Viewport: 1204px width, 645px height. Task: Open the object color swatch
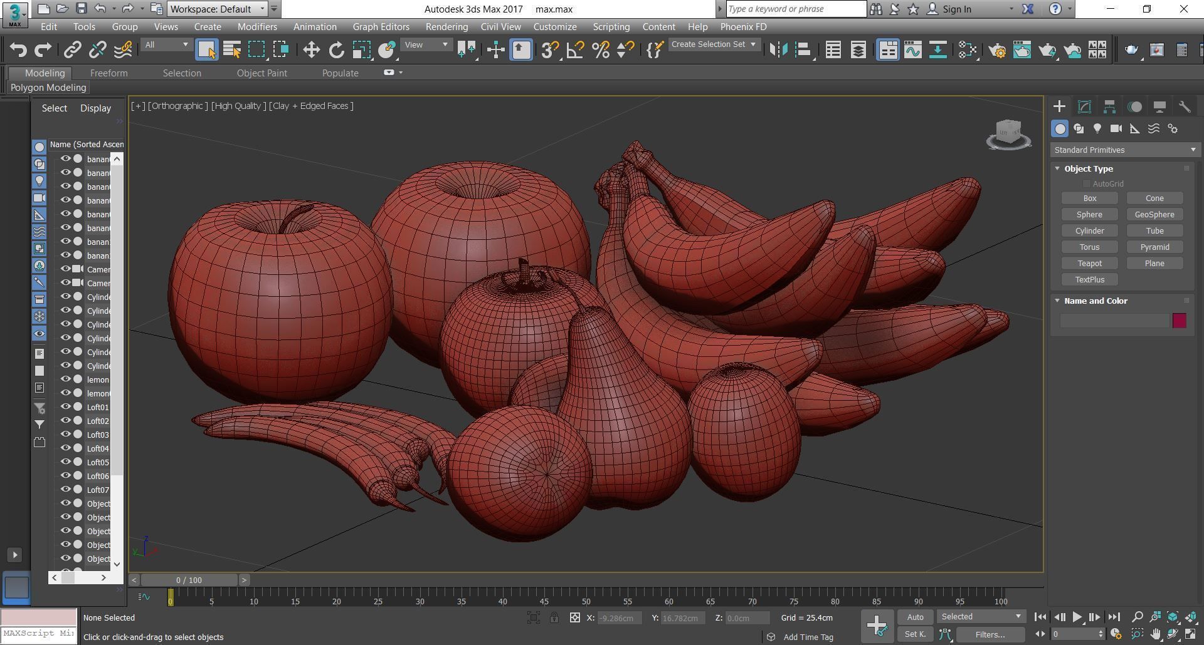[1179, 321]
